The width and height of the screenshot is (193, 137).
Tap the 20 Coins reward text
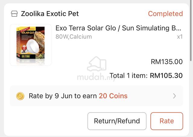point(113,96)
